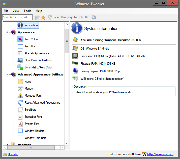
Task: Click the Winaero W logo icon
Action: click(144, 154)
